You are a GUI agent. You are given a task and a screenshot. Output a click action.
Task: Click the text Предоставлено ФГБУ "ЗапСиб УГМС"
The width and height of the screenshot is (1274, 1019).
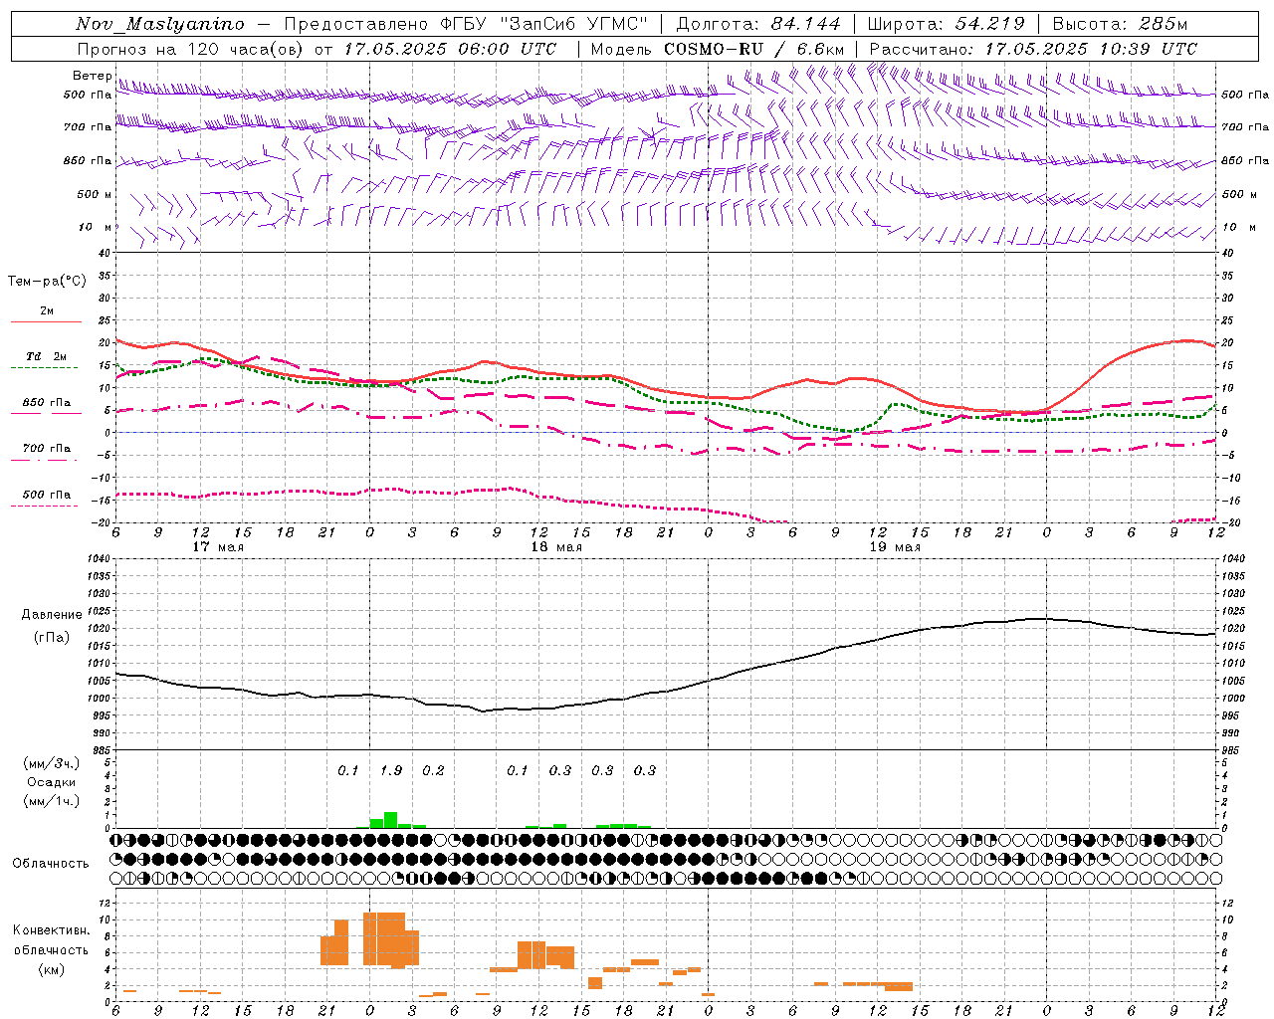click(466, 25)
